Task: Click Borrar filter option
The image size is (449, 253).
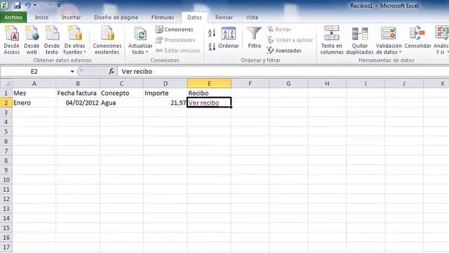Action: (279, 30)
